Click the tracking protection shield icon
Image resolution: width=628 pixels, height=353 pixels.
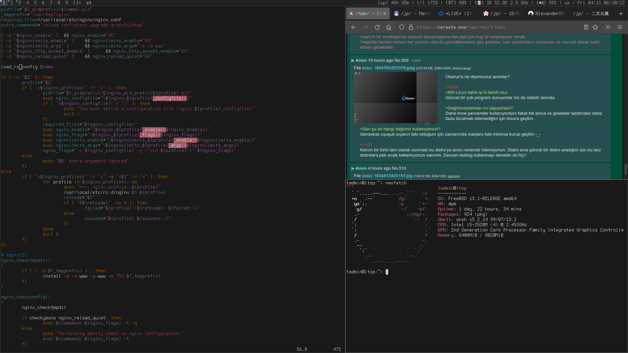pos(402,27)
